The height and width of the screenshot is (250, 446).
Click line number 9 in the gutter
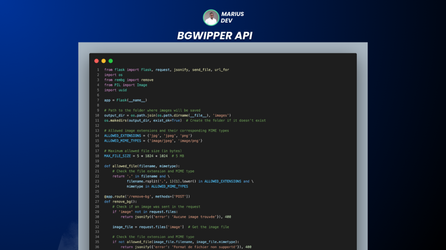click(98, 110)
